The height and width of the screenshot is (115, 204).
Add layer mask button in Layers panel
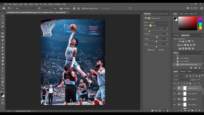[185, 111]
